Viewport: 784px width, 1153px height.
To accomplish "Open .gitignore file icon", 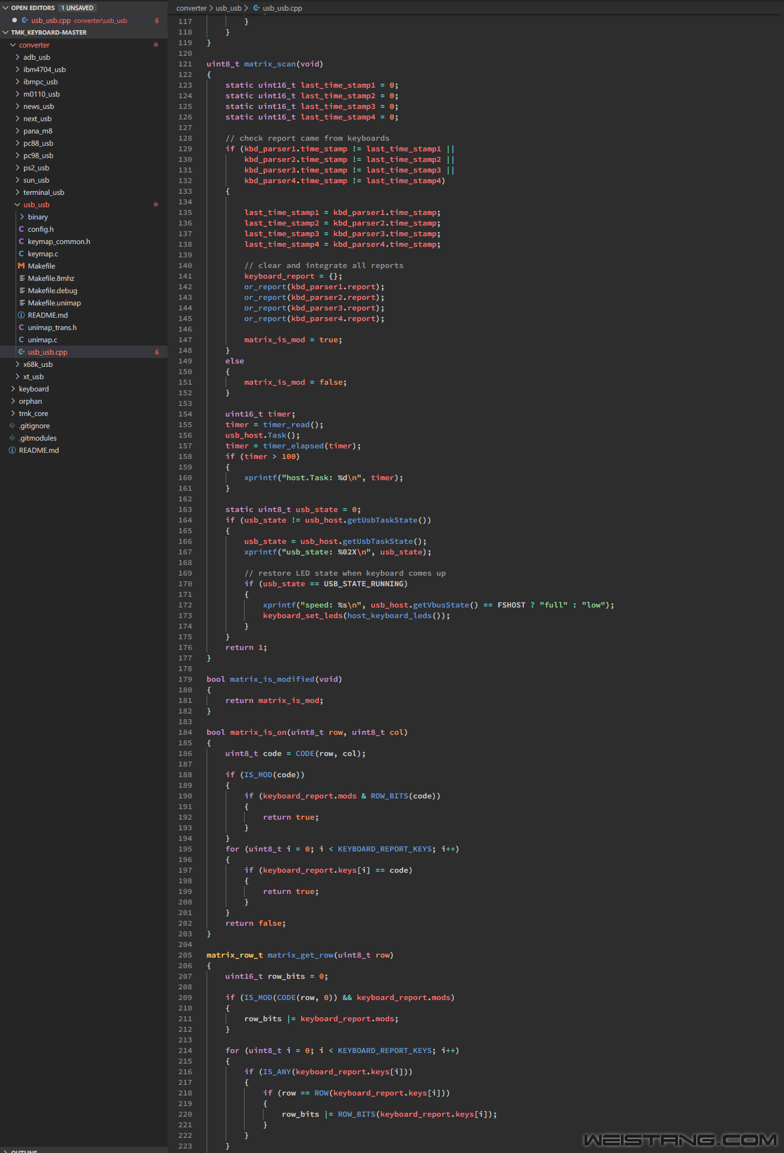I will 12,425.
